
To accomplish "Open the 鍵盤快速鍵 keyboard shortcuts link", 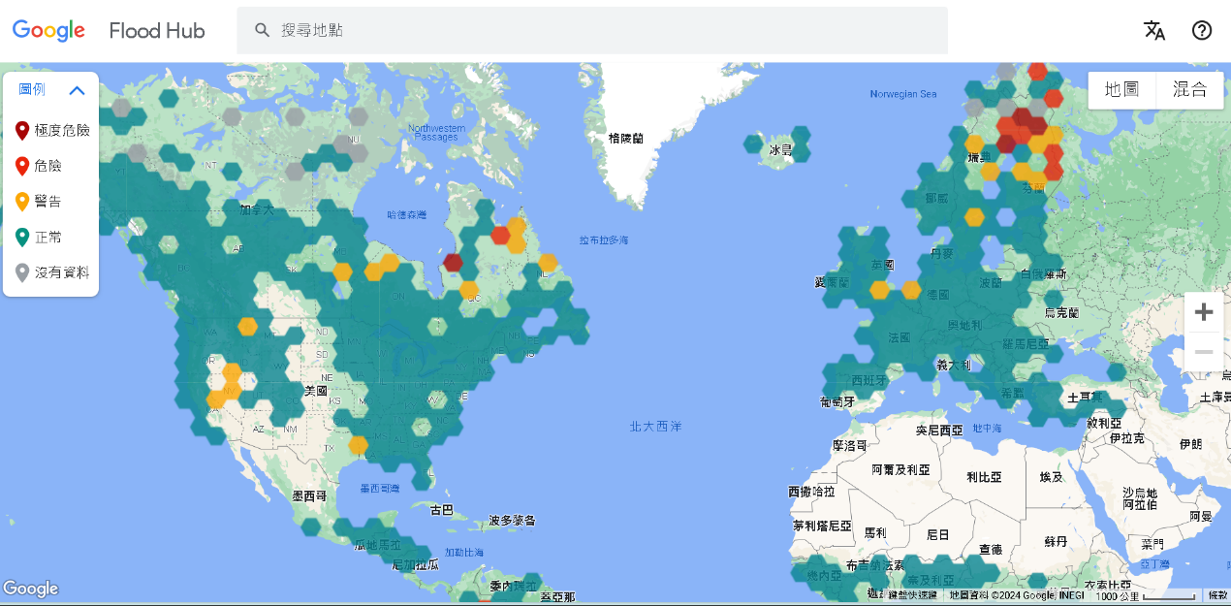I will click(x=913, y=594).
